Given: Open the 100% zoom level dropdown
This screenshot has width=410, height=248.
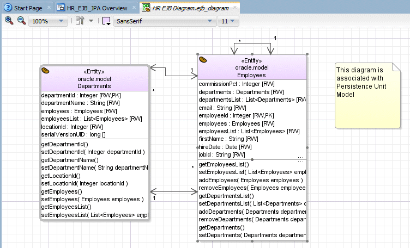Looking at the screenshot, I should coord(47,21).
